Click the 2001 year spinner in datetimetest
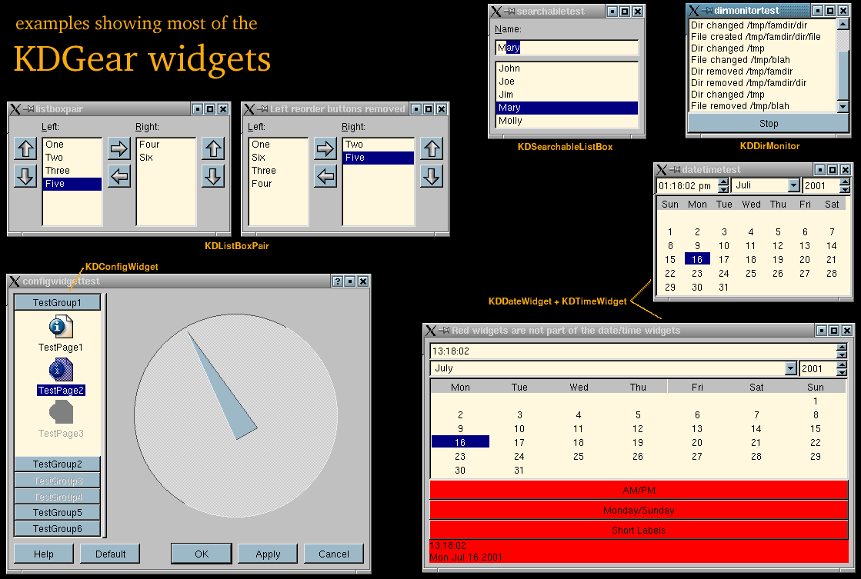 coord(845,185)
